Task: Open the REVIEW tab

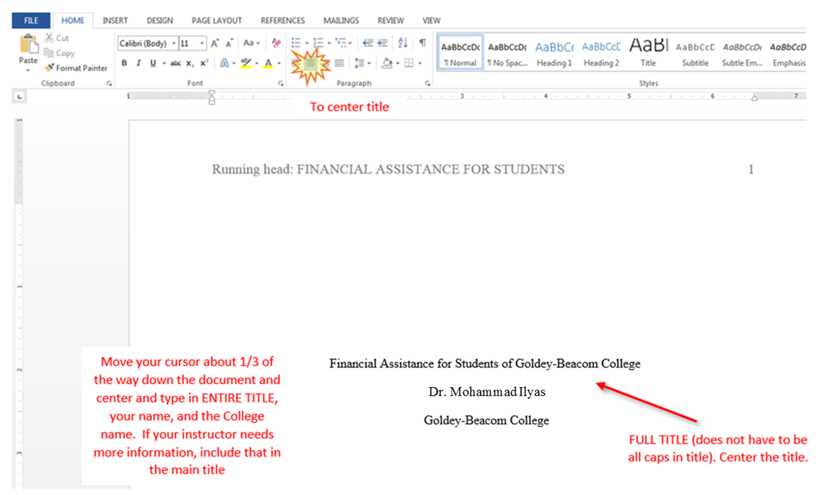Action: [390, 20]
